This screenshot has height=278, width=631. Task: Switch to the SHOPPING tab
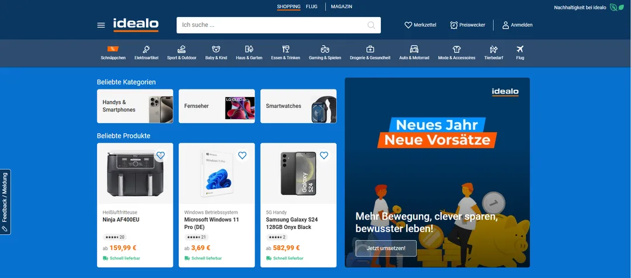[x=289, y=6]
